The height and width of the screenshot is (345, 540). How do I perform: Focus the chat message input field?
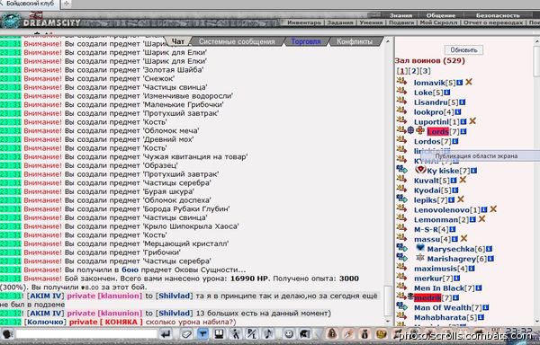coord(86,334)
